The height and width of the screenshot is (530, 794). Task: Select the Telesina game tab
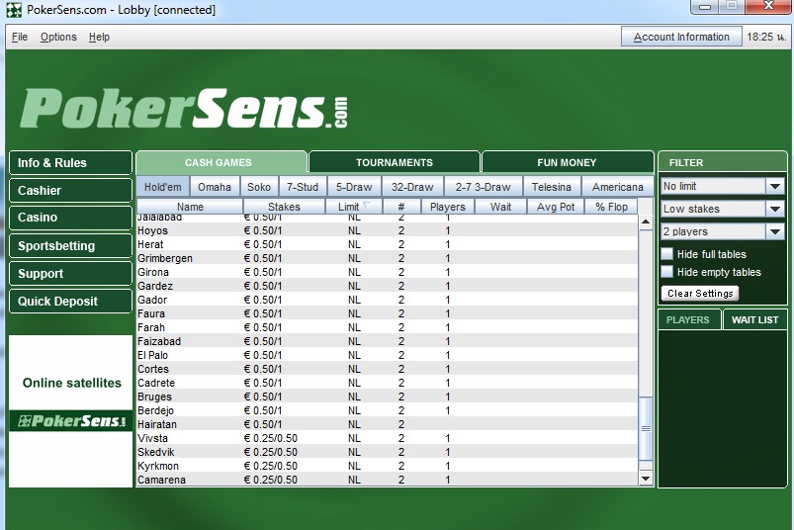552,187
